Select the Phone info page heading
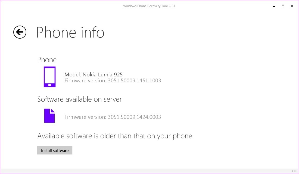This screenshot has height=174, width=299. tap(70, 32)
